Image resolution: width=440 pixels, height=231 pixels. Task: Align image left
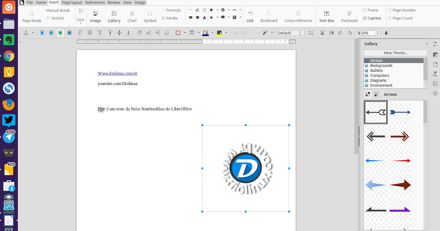coord(81,33)
